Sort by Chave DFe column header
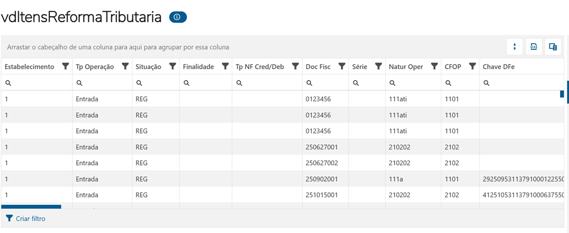This screenshot has width=569, height=233. tap(499, 67)
